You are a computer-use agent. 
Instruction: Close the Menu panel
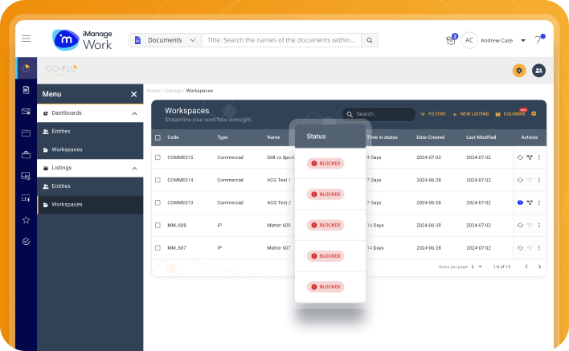(134, 94)
